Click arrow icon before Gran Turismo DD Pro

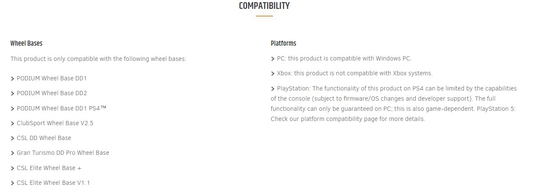tap(13, 153)
